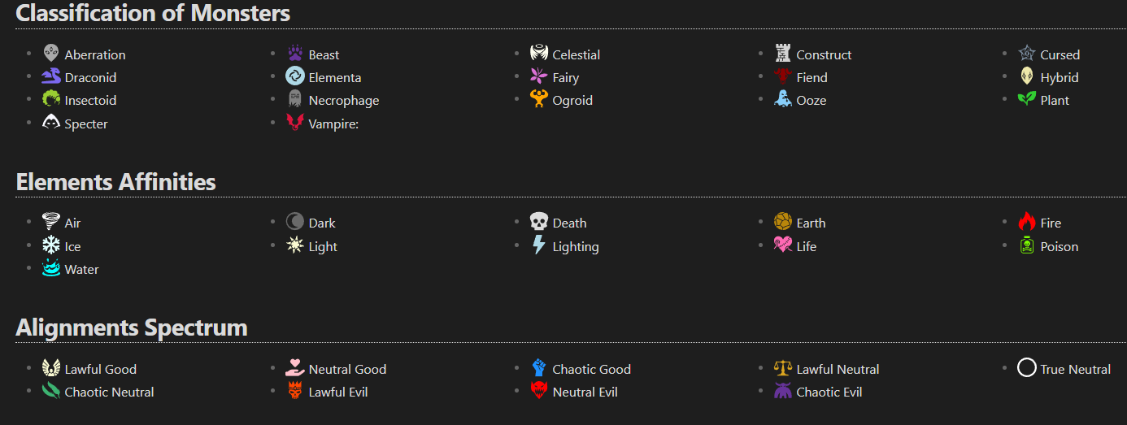The image size is (1127, 425).
Task: Select the Classification of Monsters heading
Action: (153, 13)
